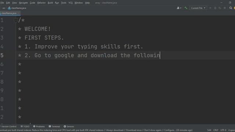Collapse the comment block fold marker on line 1
235x132 pixels.
point(15,20)
